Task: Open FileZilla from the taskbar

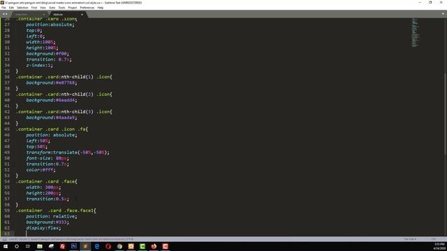Action: point(63,246)
